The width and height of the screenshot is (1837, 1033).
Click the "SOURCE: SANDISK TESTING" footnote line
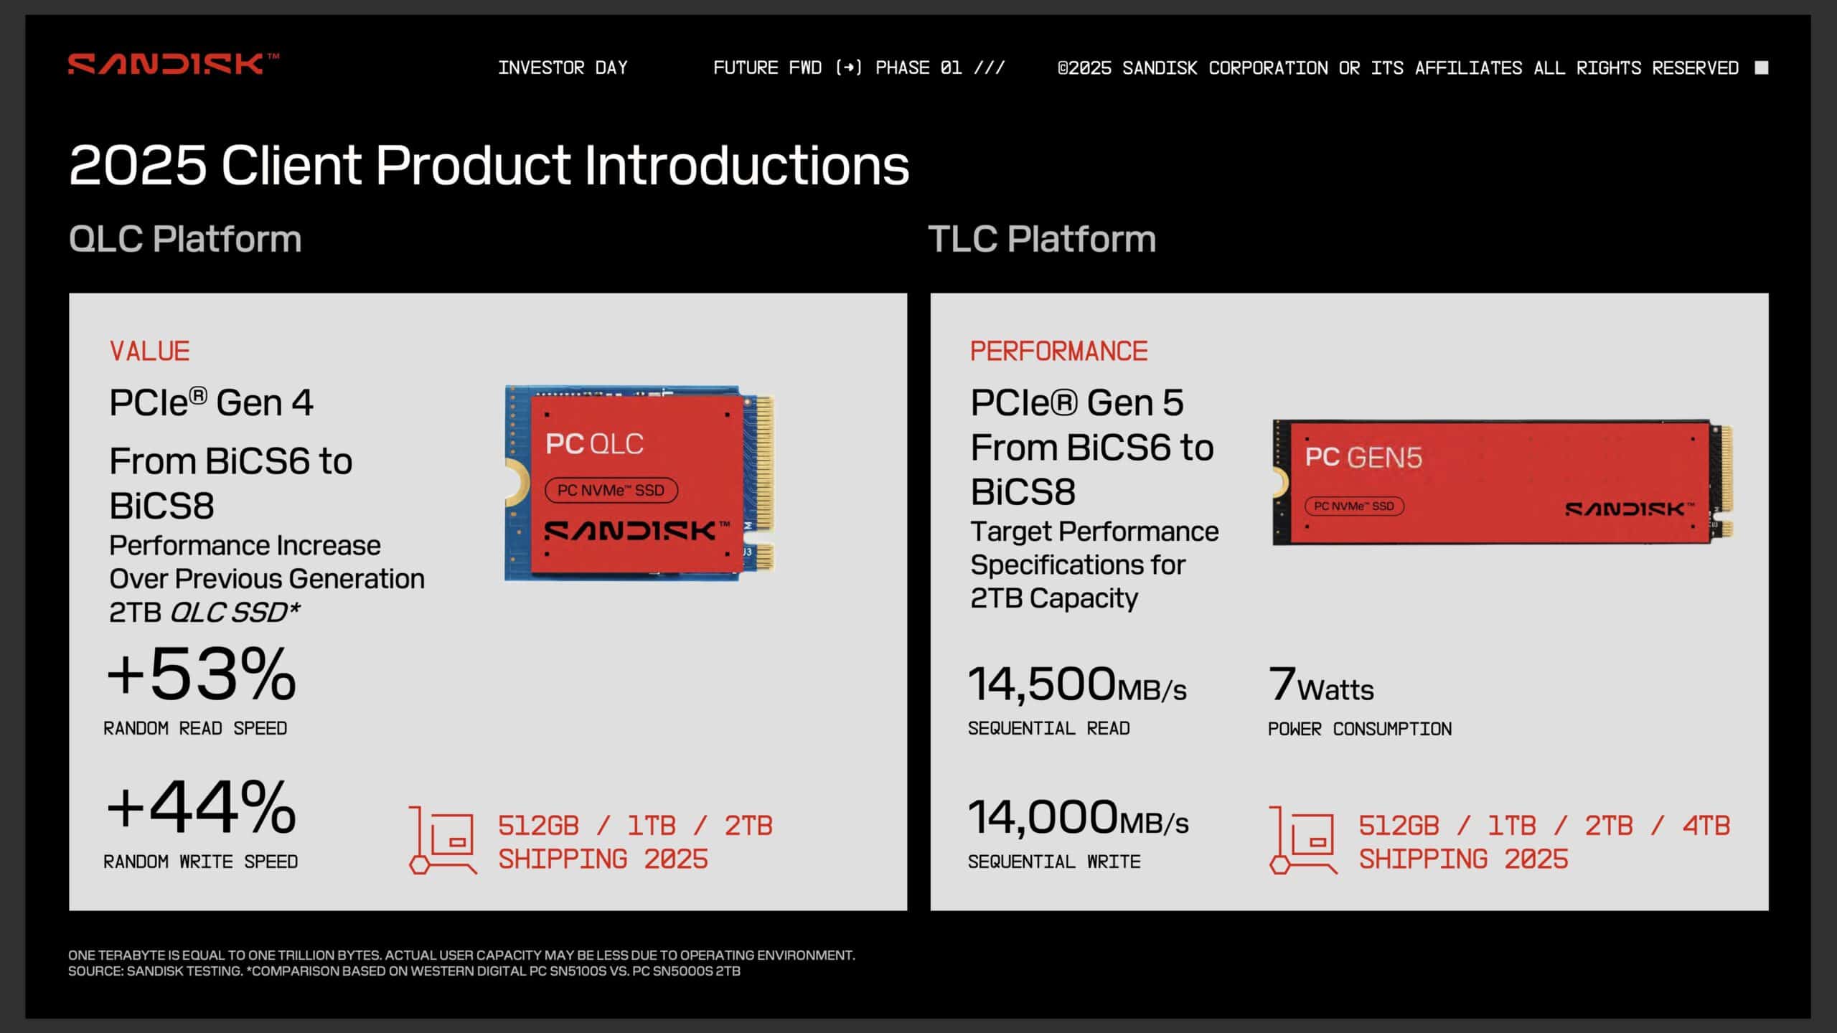click(404, 971)
